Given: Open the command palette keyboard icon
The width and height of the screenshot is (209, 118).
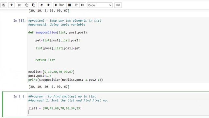Looking at the screenshot, I should tap(118, 5).
